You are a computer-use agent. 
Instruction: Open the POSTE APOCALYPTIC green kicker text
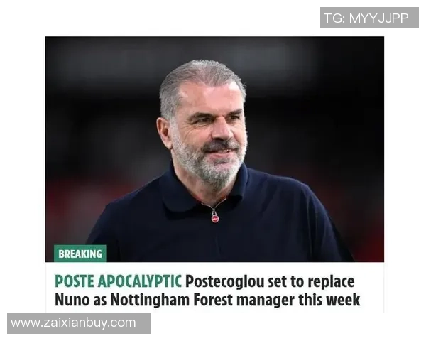coord(118,281)
